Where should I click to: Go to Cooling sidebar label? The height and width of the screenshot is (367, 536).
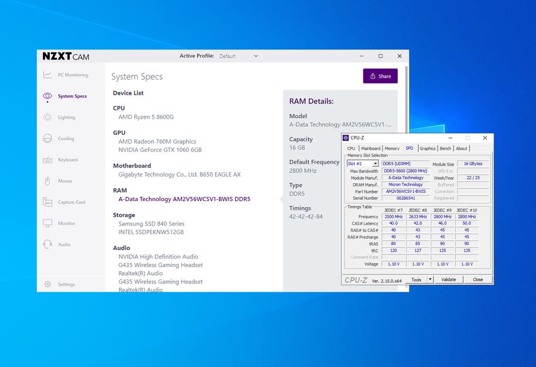(66, 139)
